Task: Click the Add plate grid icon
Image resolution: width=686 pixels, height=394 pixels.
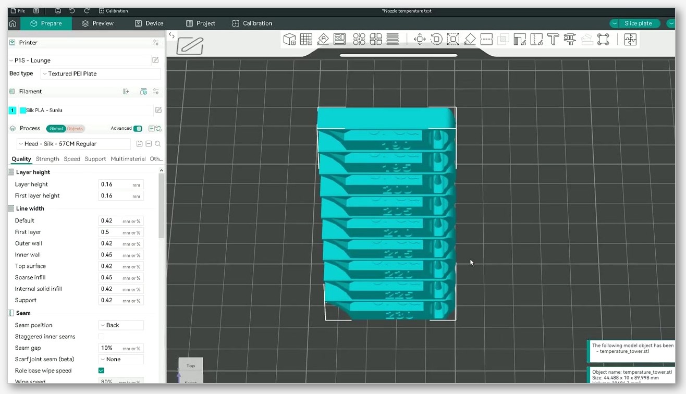Action: (306, 39)
